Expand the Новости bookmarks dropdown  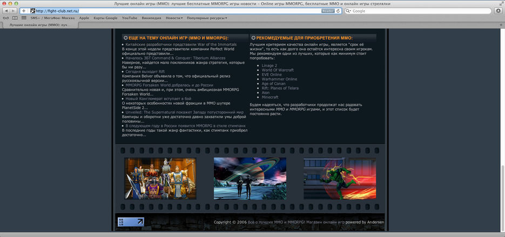[x=174, y=18]
